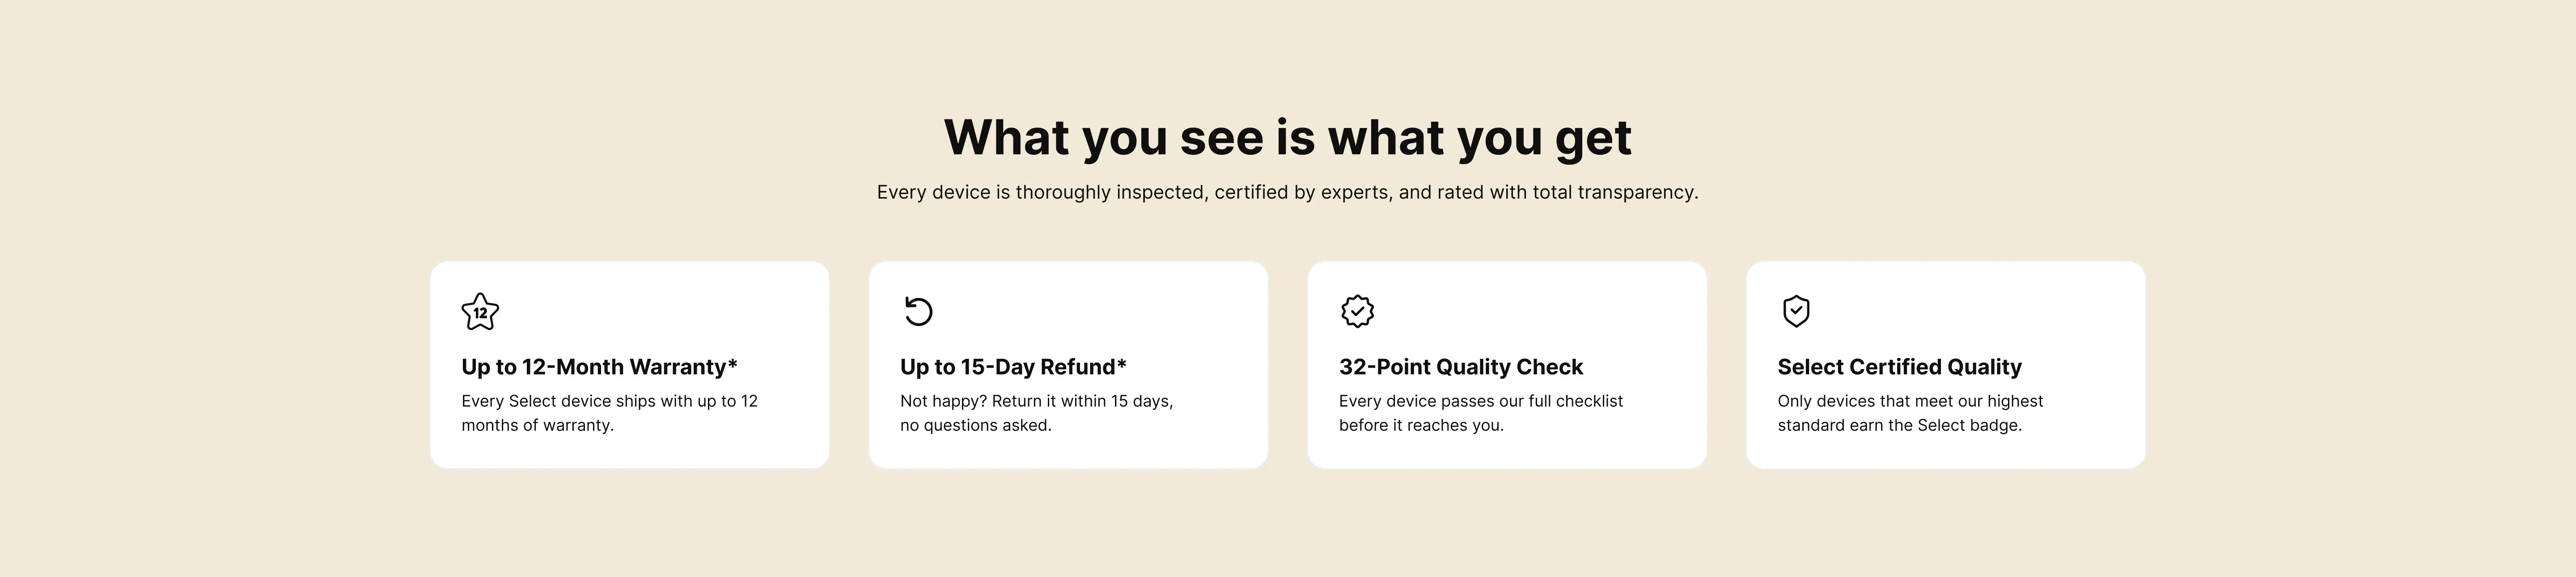This screenshot has height=577, width=2576.
Task: Click the "Only devices that meet" description text
Action: [x=1909, y=413]
